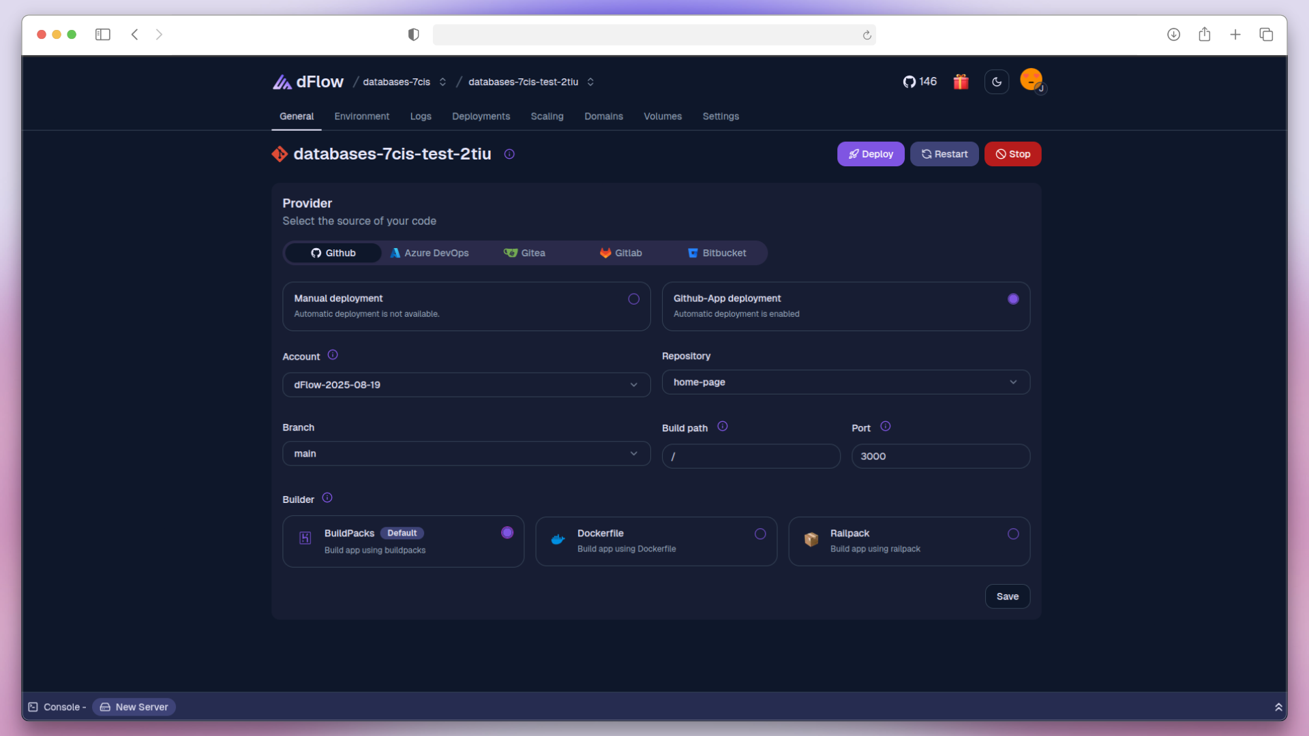The height and width of the screenshot is (736, 1309).
Task: Expand console panel with double-chevron icon
Action: coord(1278,707)
